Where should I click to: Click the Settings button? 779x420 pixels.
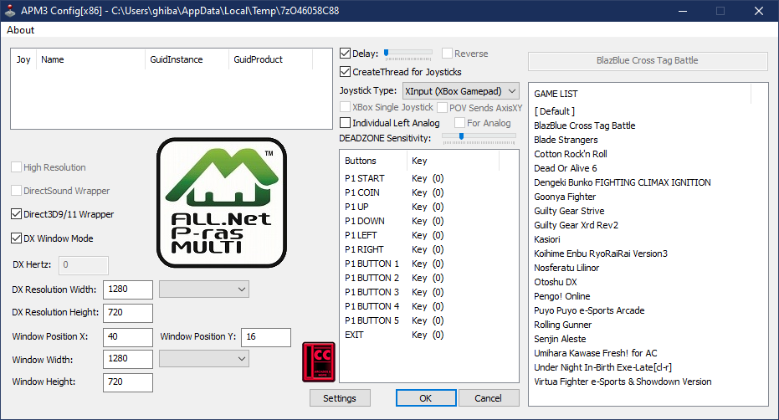pos(340,398)
